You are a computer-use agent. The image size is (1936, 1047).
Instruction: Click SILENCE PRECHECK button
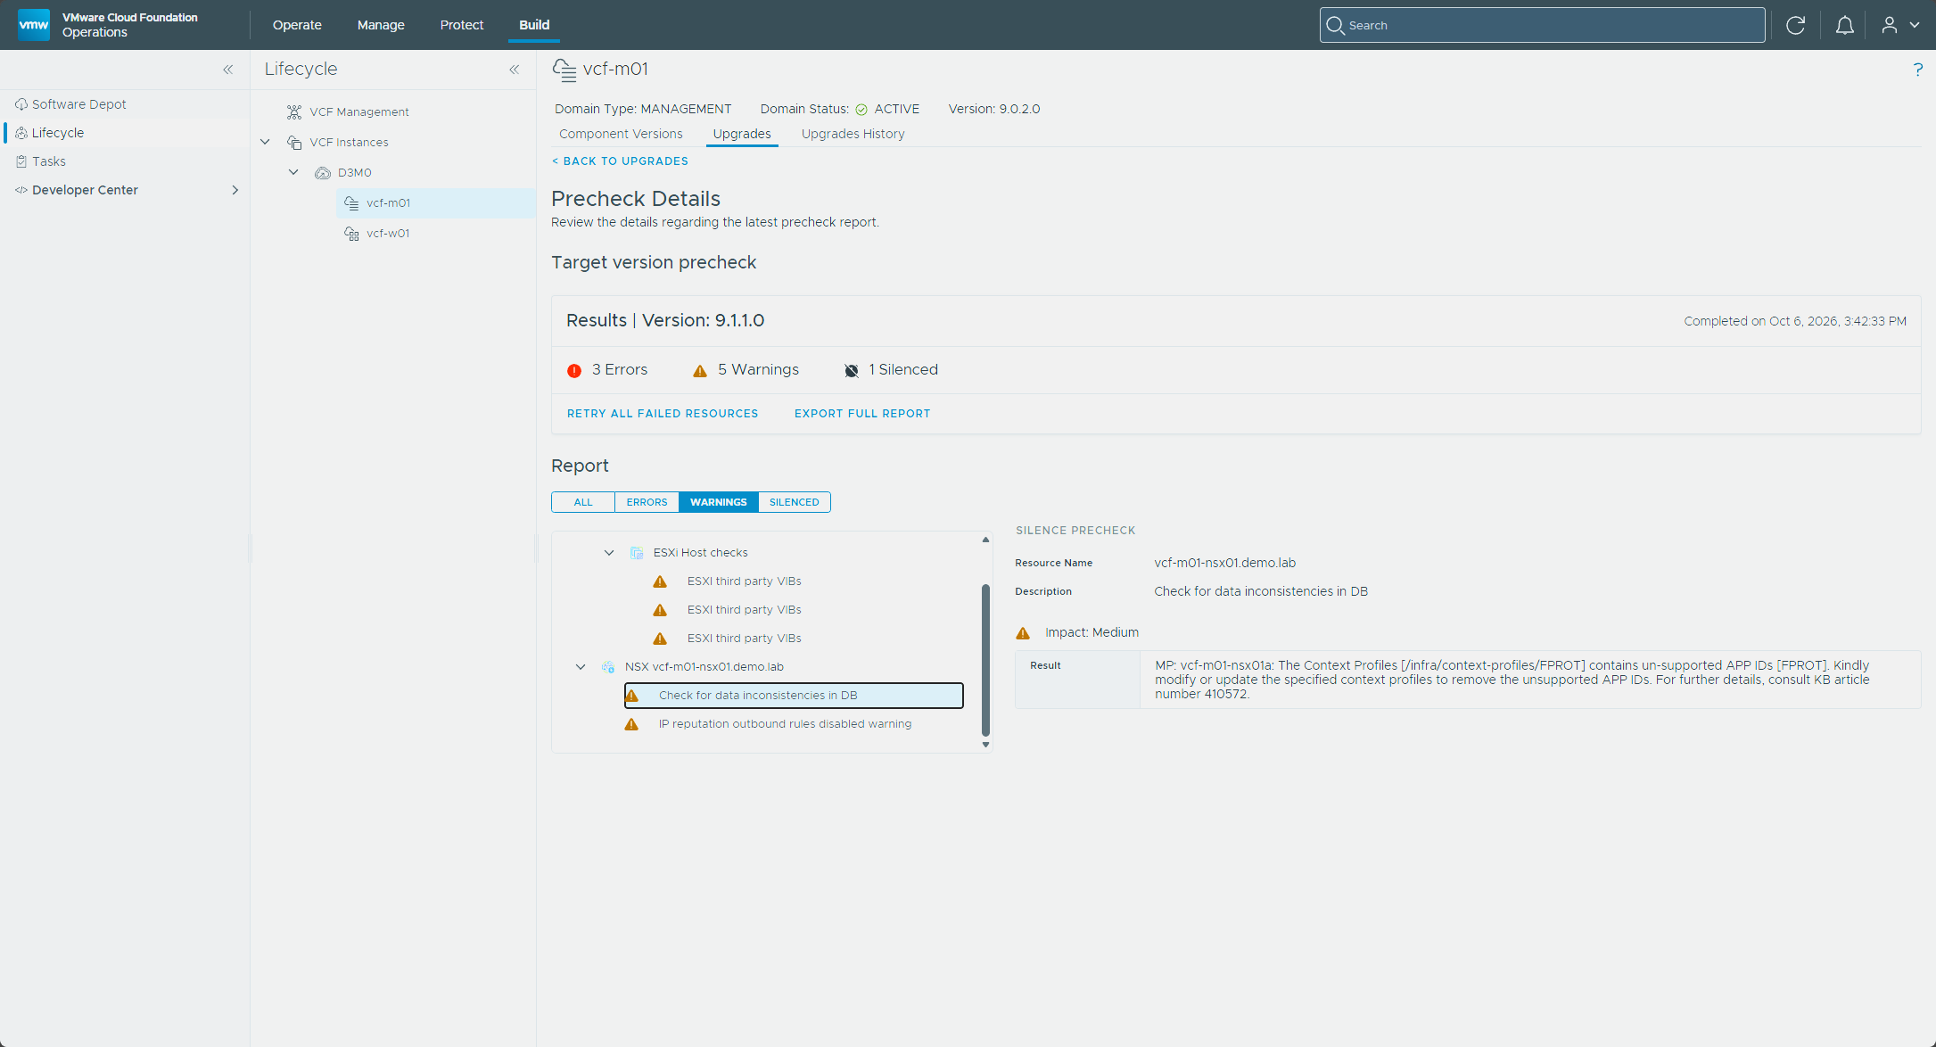1075,531
